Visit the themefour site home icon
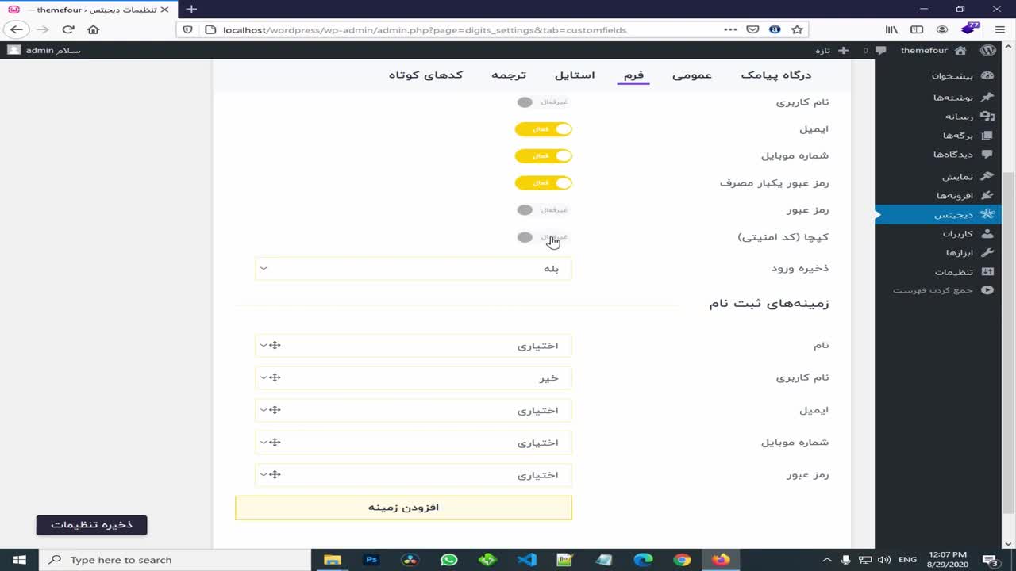1016x571 pixels. pyautogui.click(x=960, y=50)
